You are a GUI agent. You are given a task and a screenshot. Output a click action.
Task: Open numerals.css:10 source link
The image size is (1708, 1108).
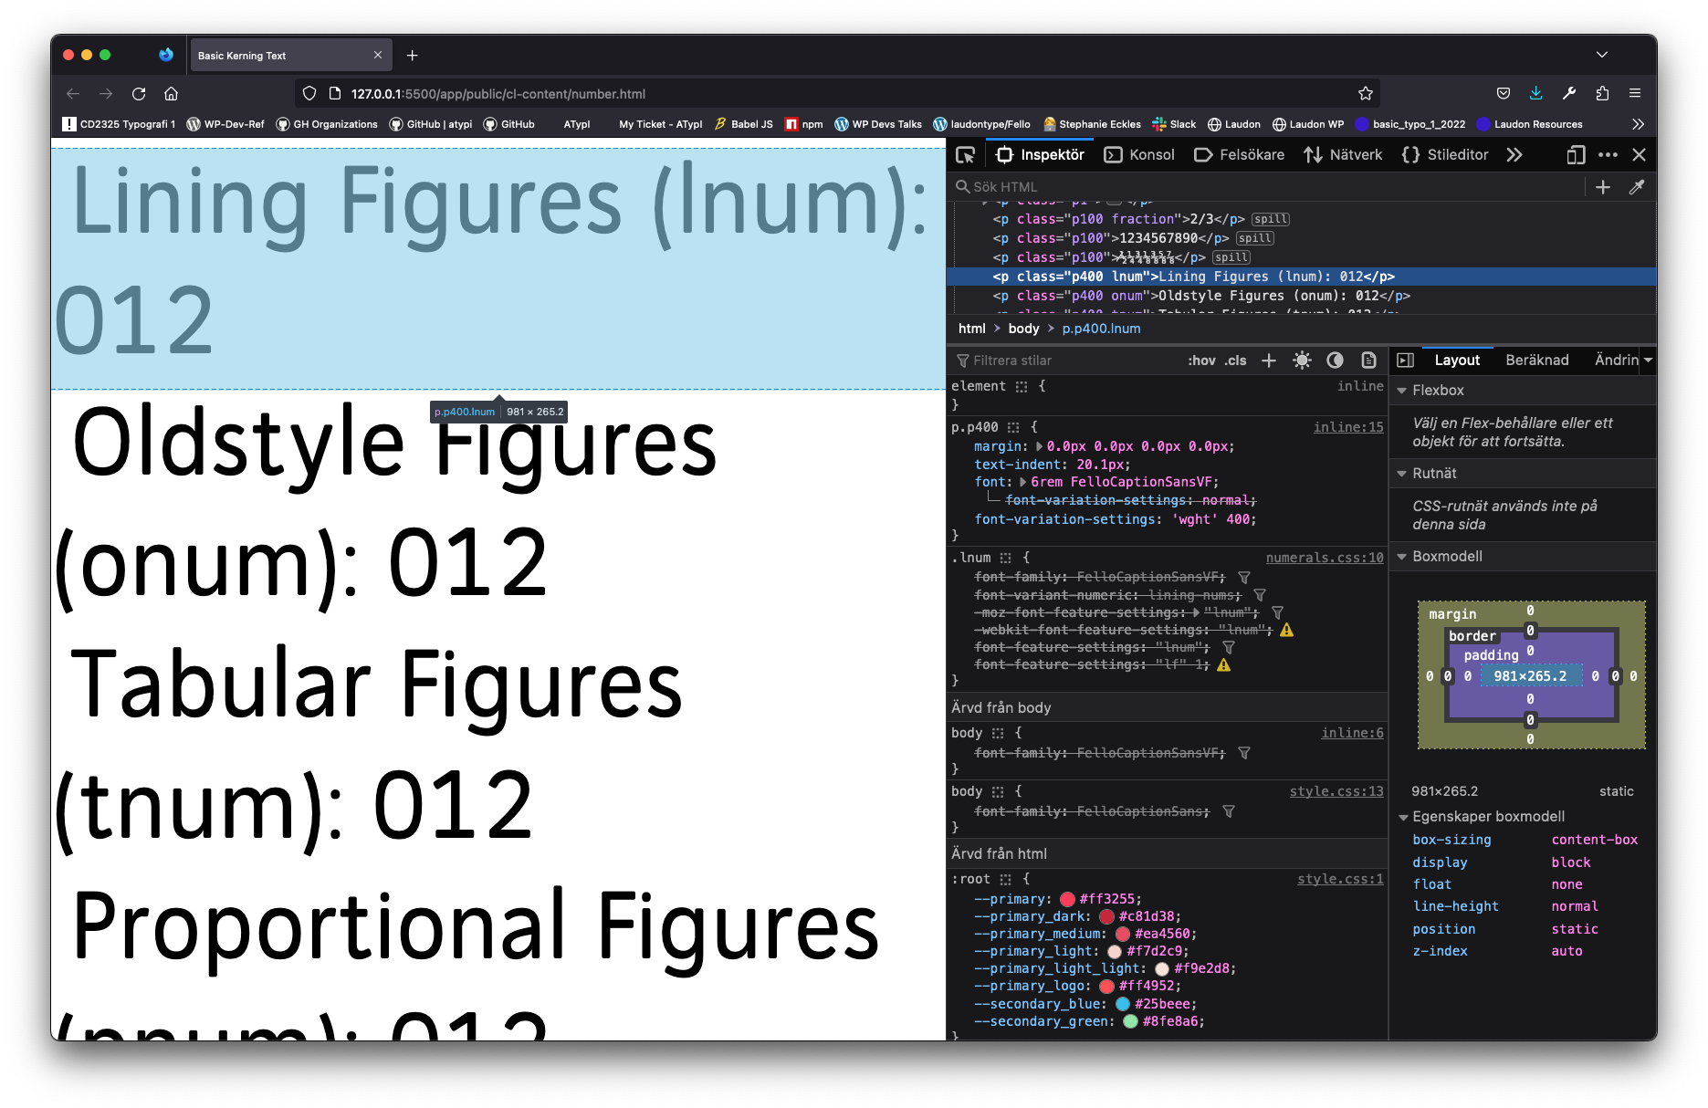(1324, 558)
